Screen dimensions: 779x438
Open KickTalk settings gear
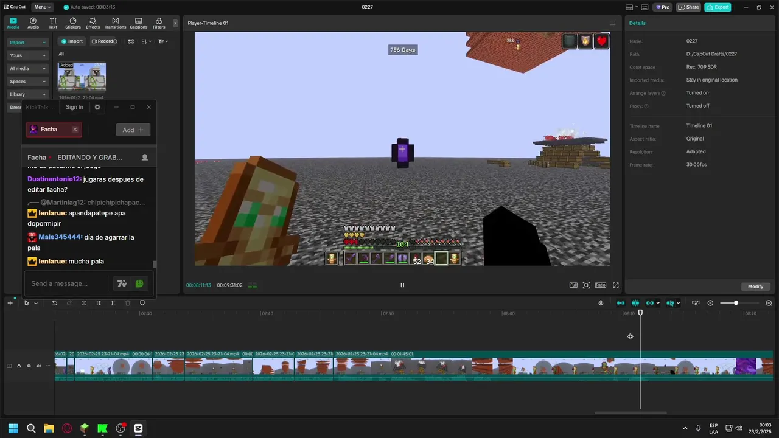(x=97, y=107)
